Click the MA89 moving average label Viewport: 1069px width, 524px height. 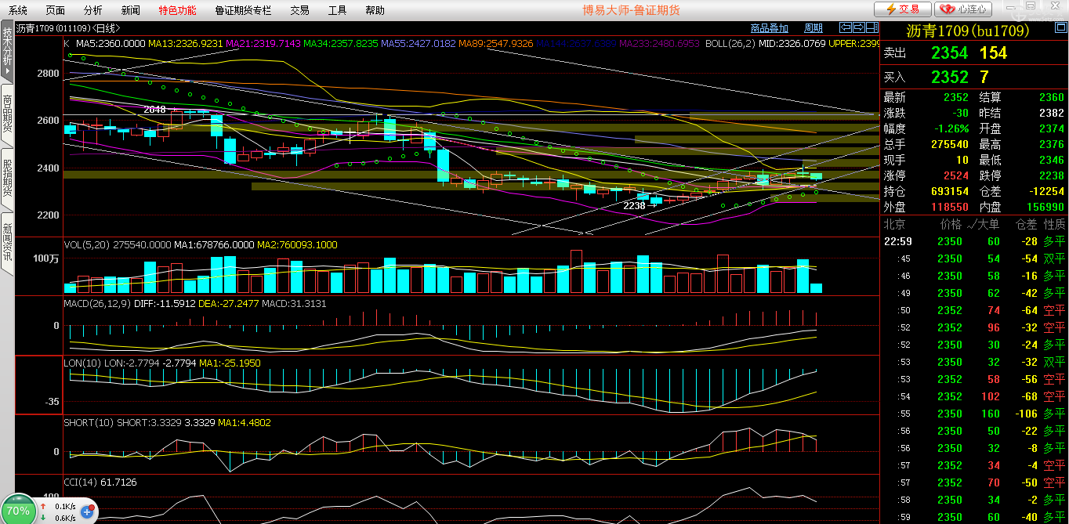496,44
